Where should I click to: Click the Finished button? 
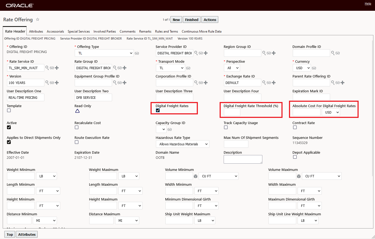tap(192, 20)
